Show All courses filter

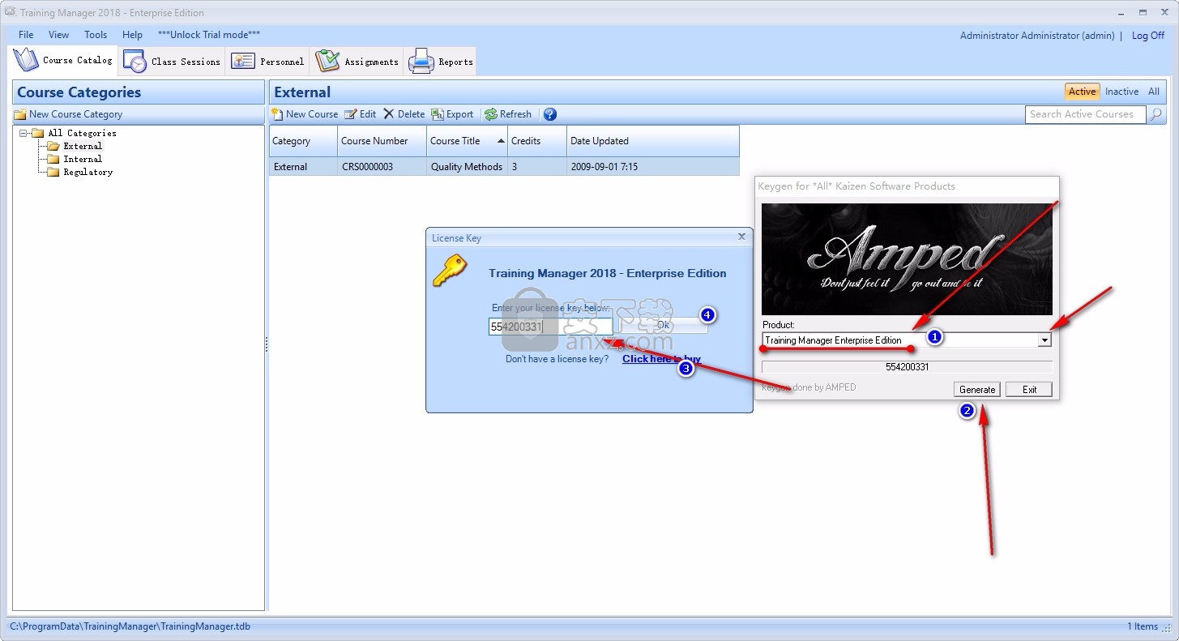click(1154, 92)
